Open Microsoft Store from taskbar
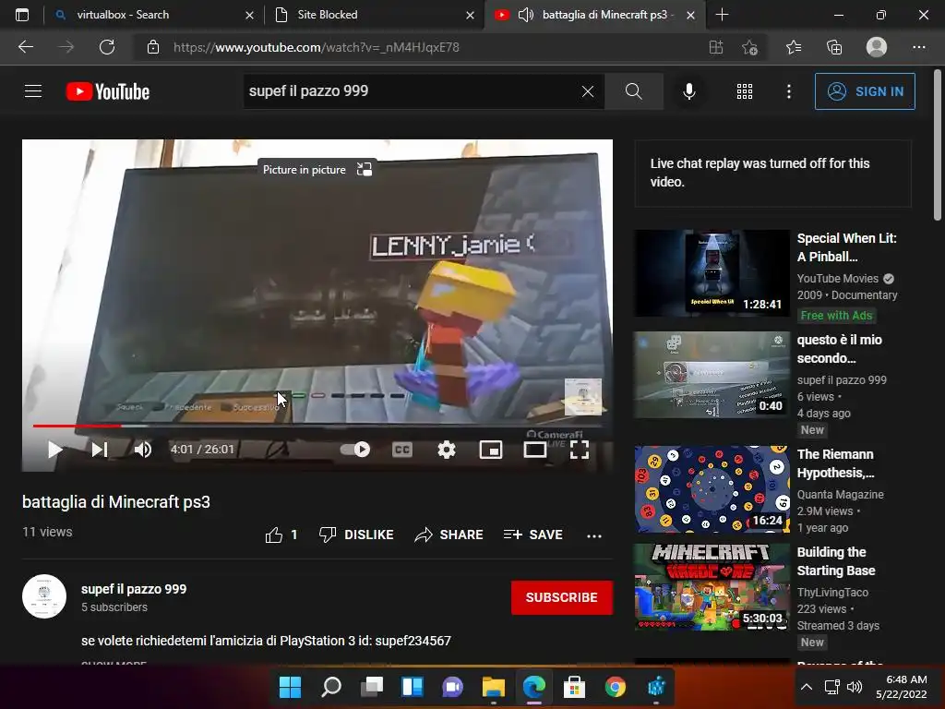This screenshot has height=709, width=945. [574, 687]
